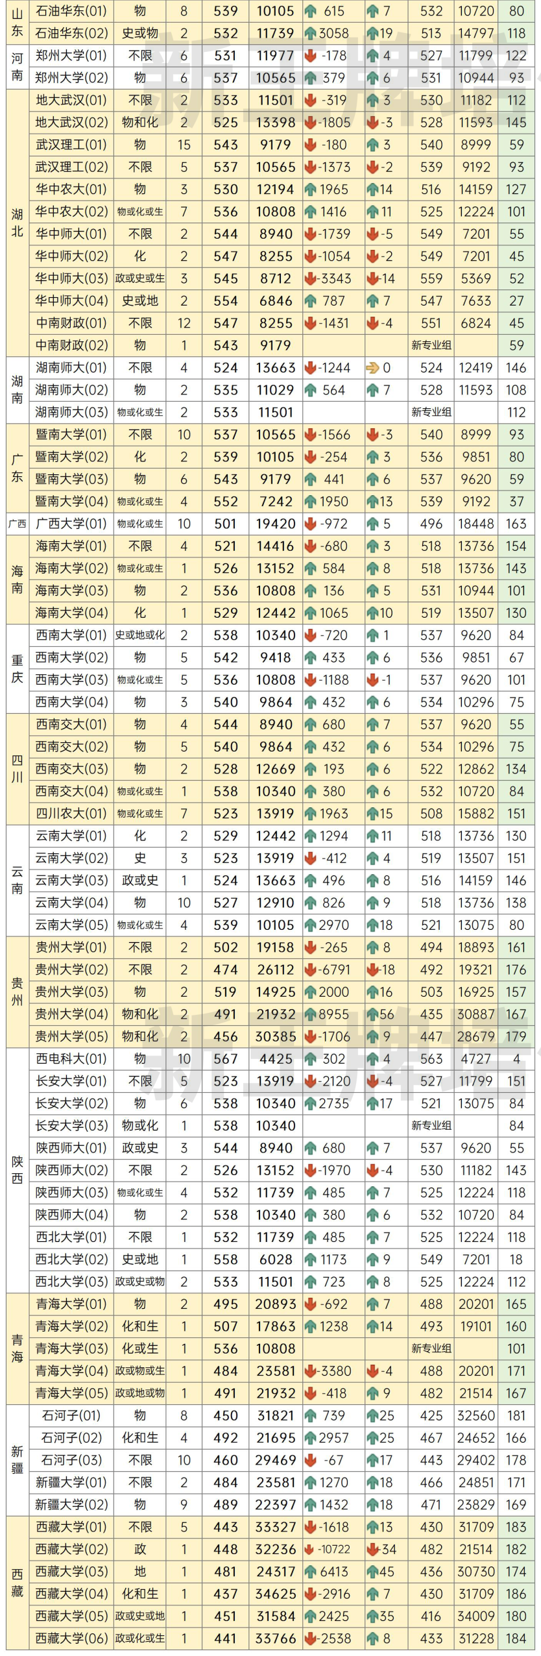The image size is (541, 1656).
Task: Click green up arrow beside 2970 in 云南大学(05) row
Action: [310, 925]
